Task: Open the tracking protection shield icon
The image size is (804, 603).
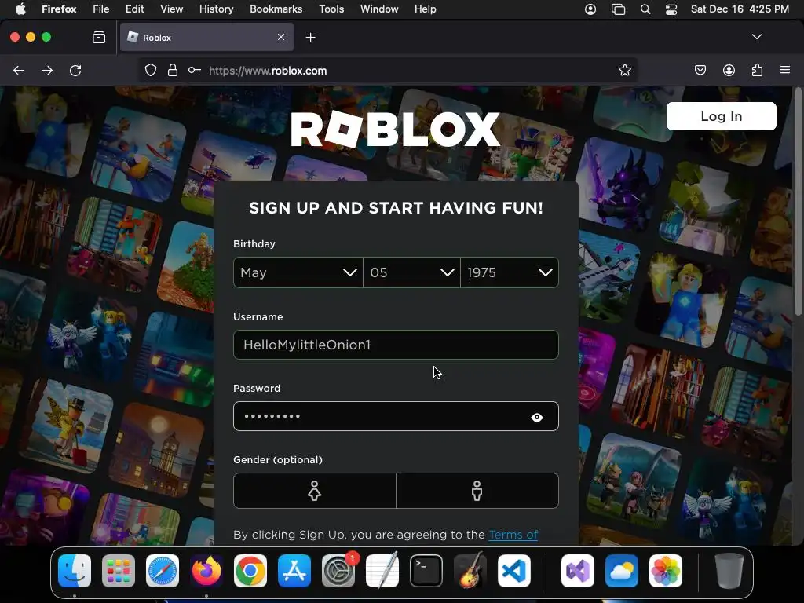Action: click(x=150, y=70)
